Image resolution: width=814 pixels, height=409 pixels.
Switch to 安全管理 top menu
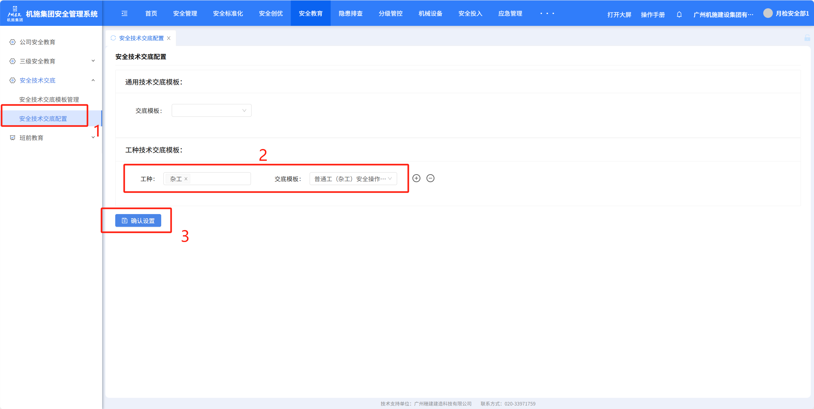[185, 13]
